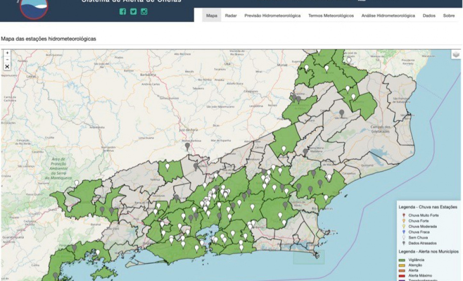Expand the map layers control

[x=456, y=55]
